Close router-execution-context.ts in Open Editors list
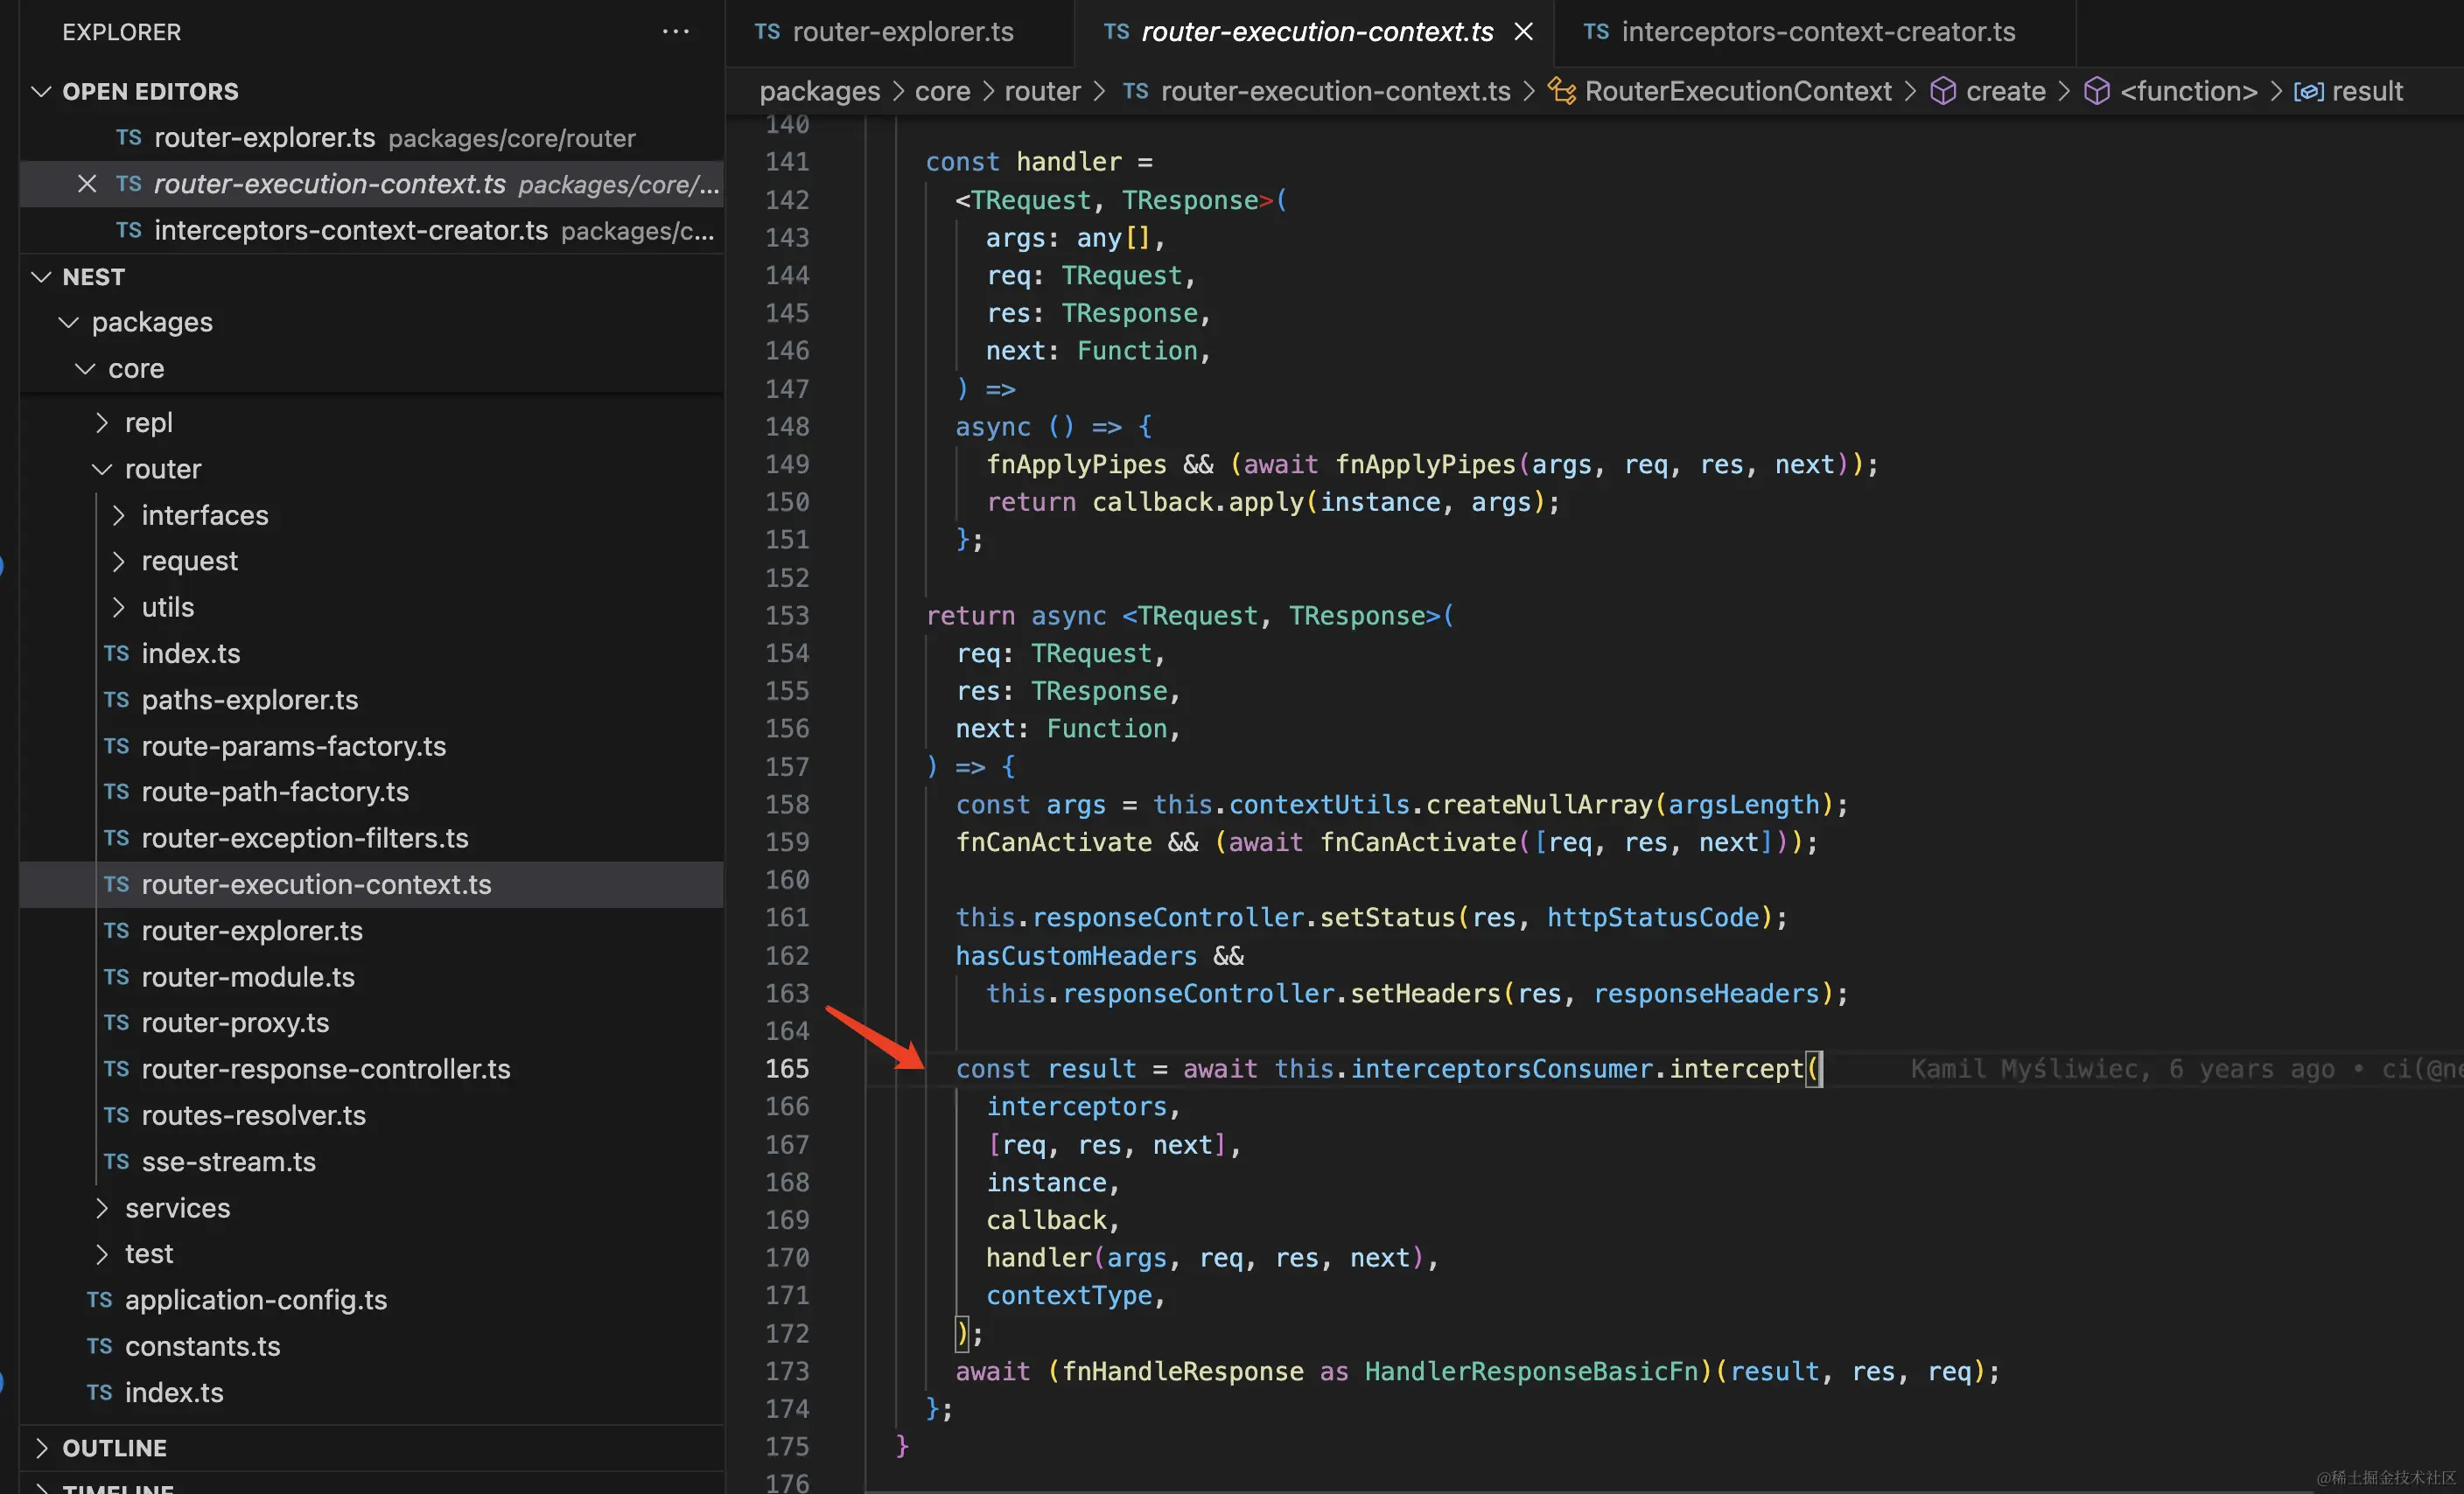The height and width of the screenshot is (1494, 2464). click(87, 184)
